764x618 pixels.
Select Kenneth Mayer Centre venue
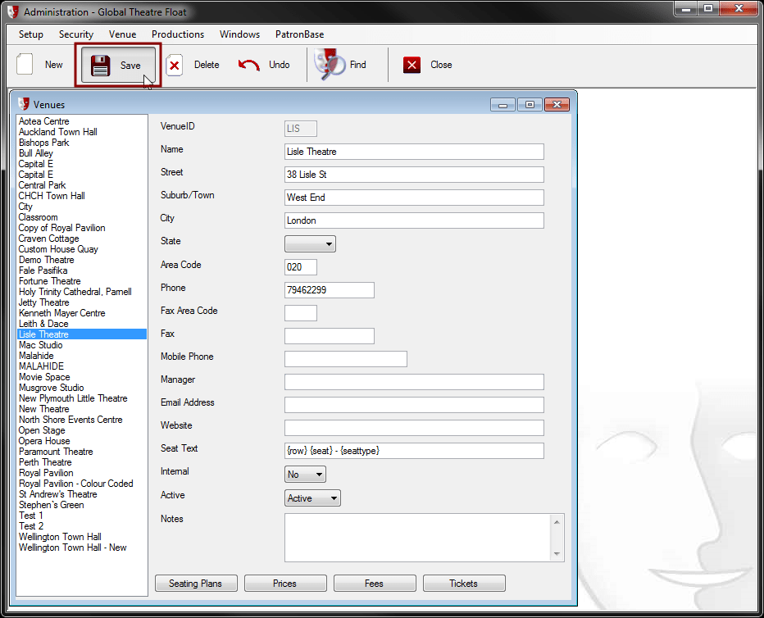(61, 313)
